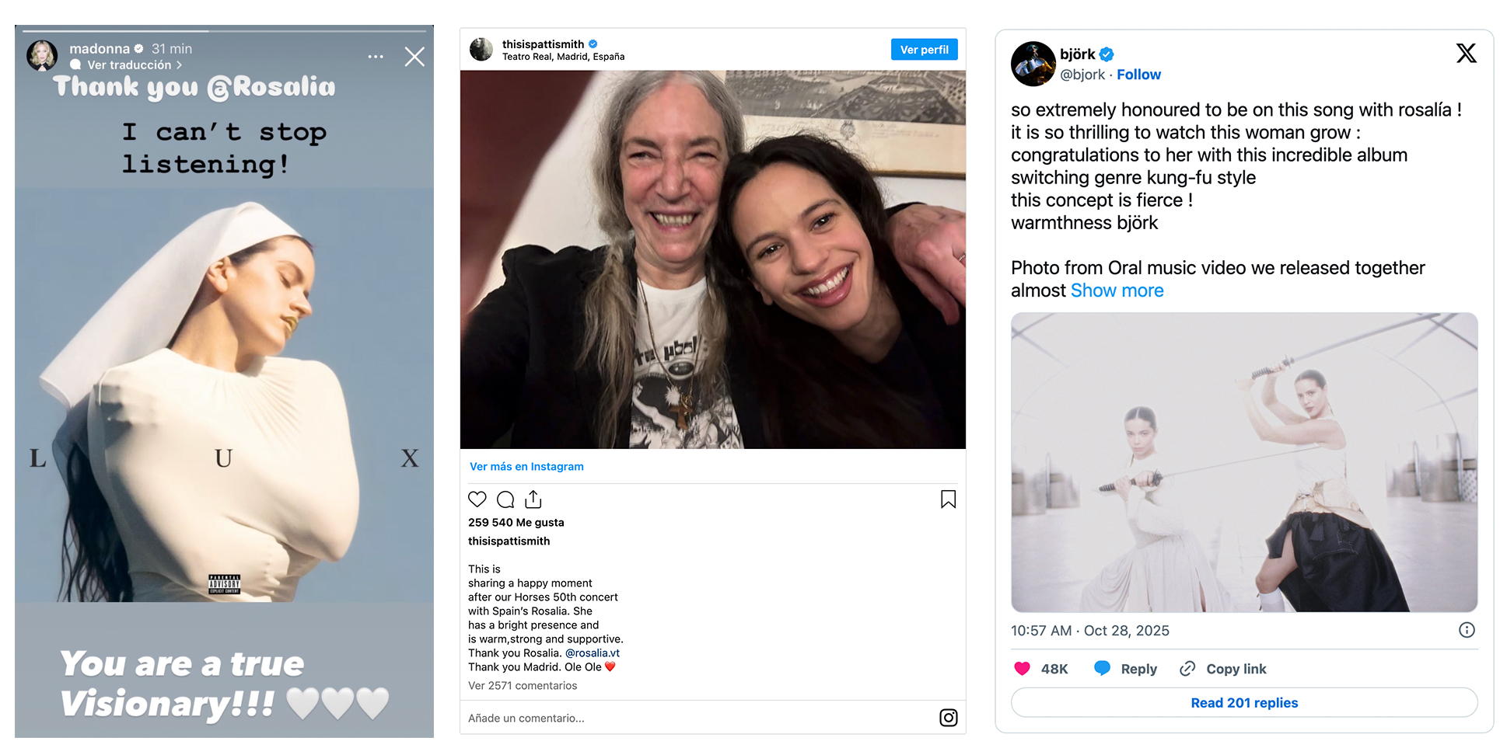Click the Añade un comentario field

tap(684, 718)
